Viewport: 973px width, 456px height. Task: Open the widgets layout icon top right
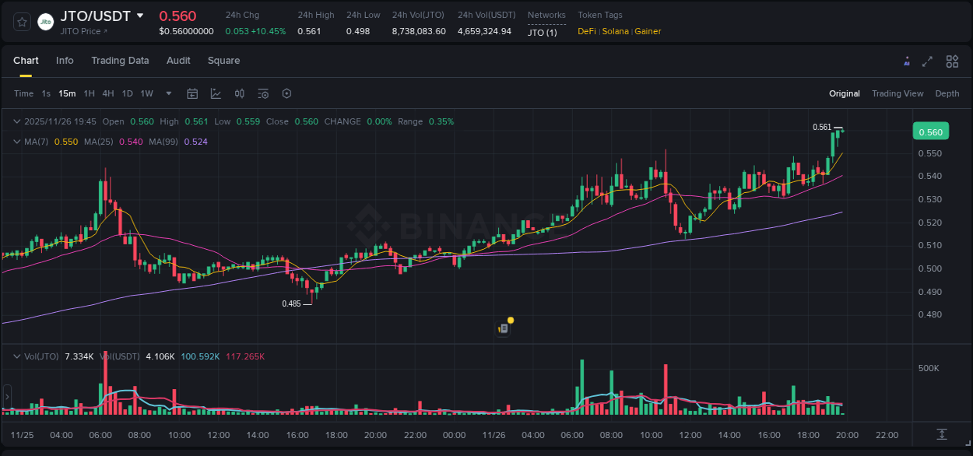click(952, 61)
